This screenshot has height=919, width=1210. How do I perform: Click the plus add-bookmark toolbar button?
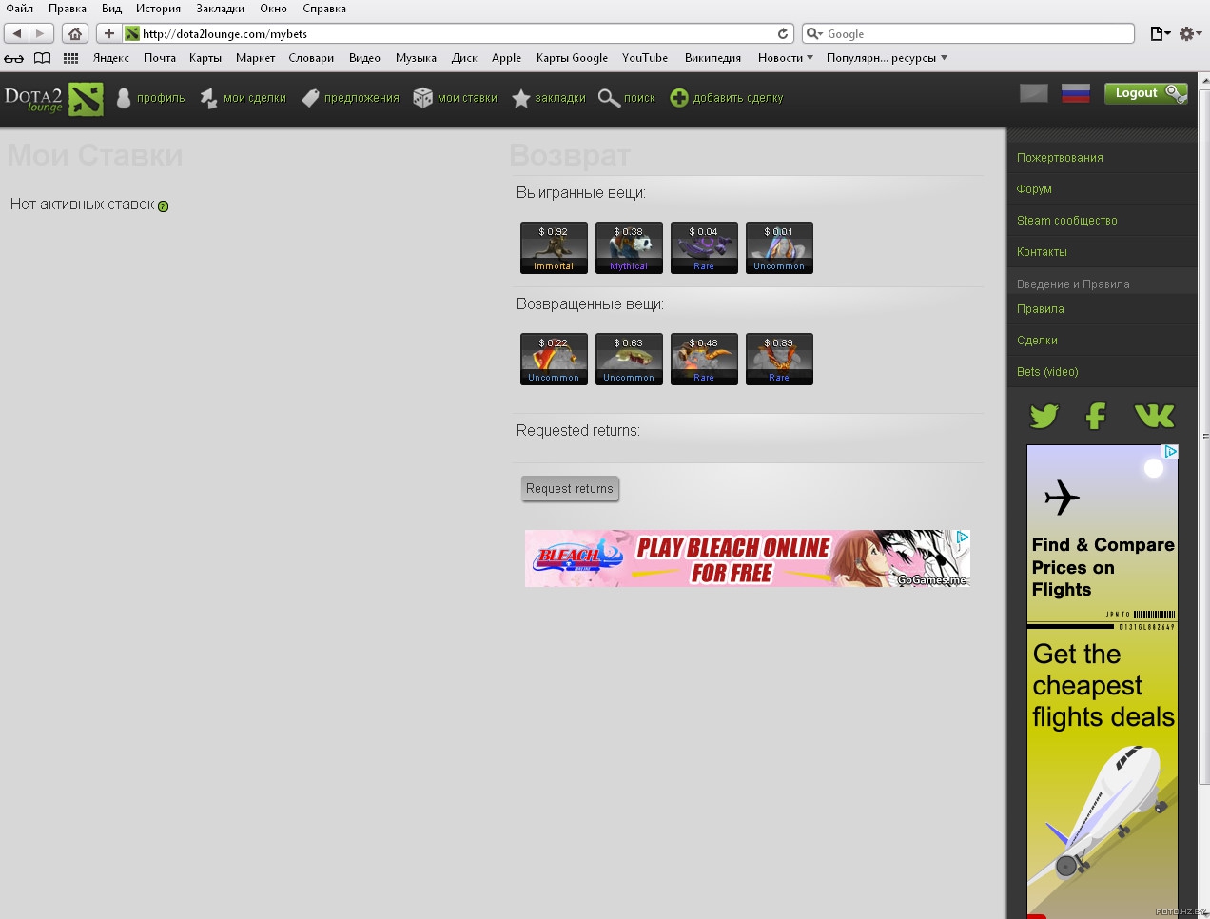(x=109, y=33)
